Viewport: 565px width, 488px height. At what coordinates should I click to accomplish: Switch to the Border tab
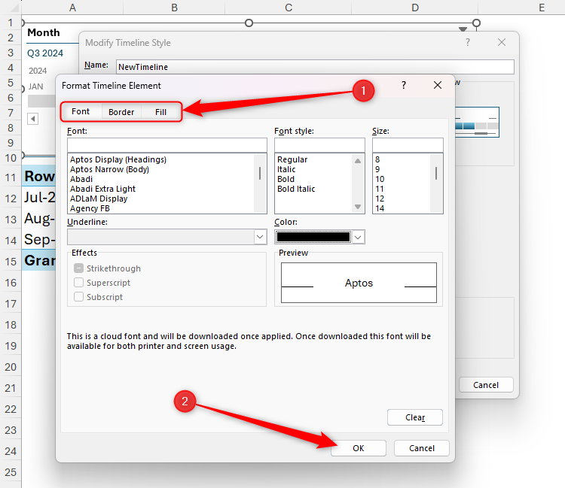pyautogui.click(x=121, y=112)
